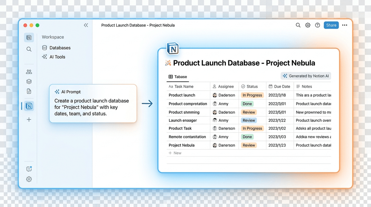Open Databases in the Workspace list
The height and width of the screenshot is (207, 371).
tap(60, 48)
